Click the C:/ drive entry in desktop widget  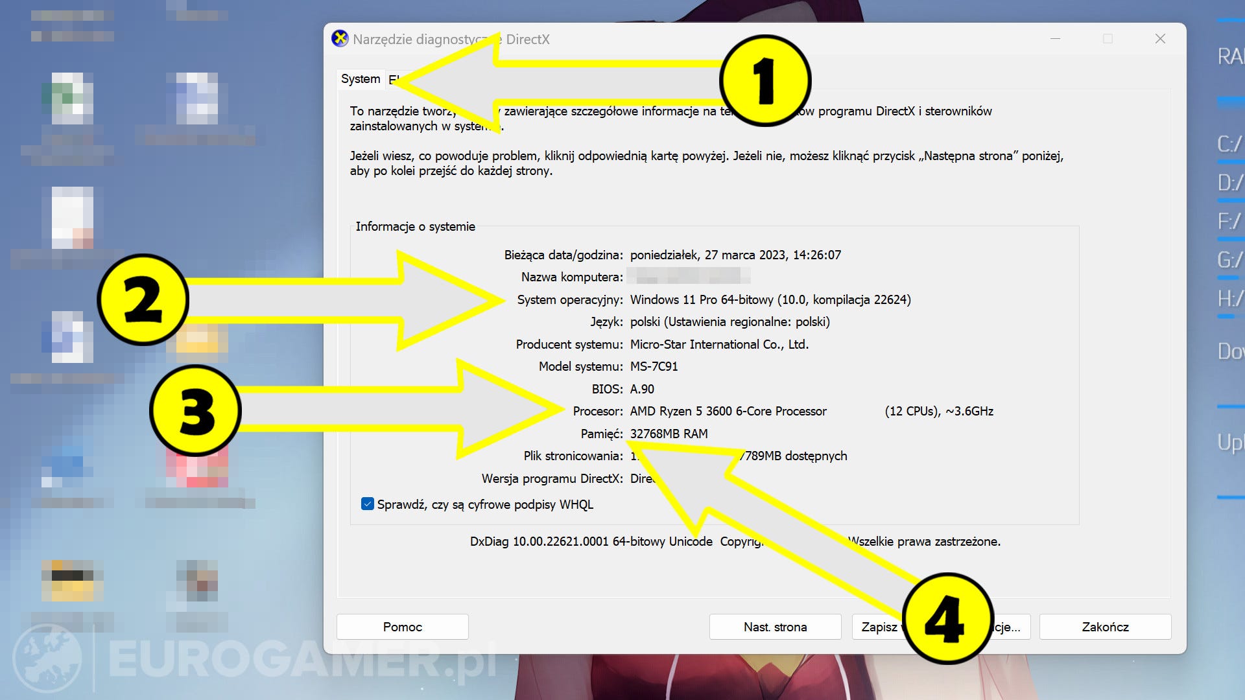[x=1230, y=143]
